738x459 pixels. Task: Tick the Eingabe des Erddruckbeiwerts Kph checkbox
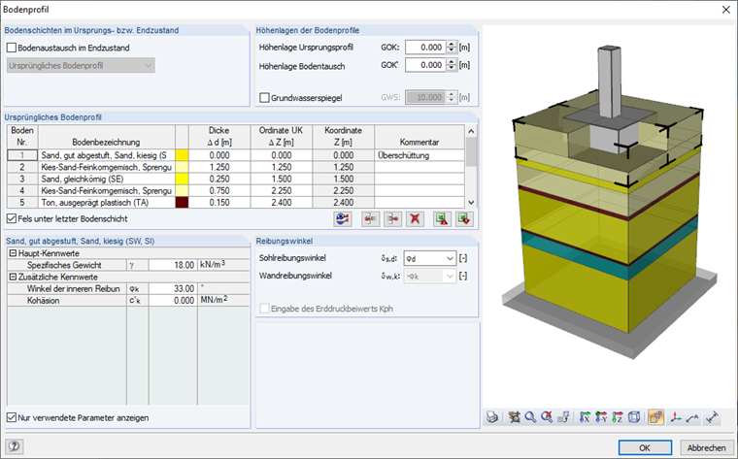264,309
